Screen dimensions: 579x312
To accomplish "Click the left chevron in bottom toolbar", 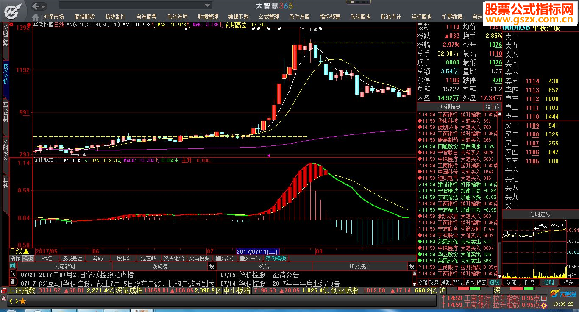I will [11, 301].
